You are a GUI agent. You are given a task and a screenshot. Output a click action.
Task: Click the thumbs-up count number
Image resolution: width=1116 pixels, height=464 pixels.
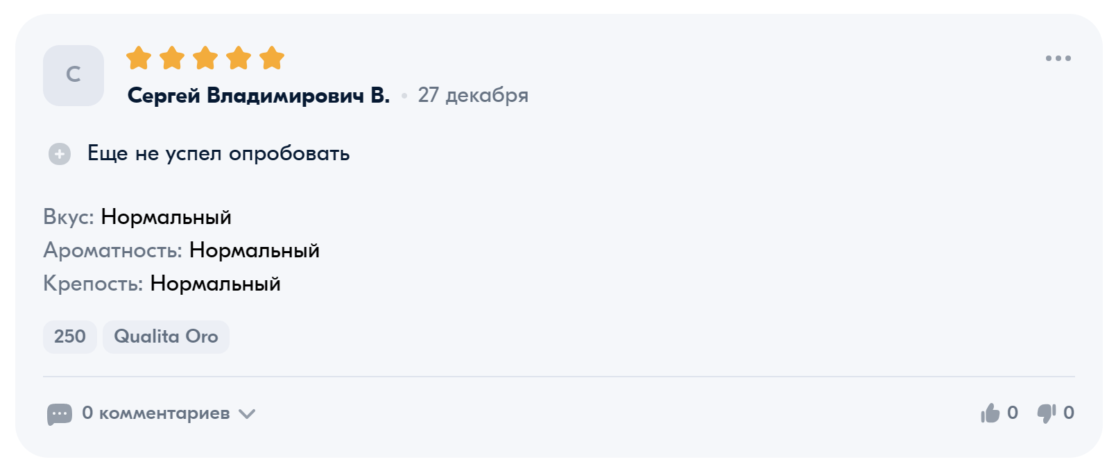point(1013,413)
